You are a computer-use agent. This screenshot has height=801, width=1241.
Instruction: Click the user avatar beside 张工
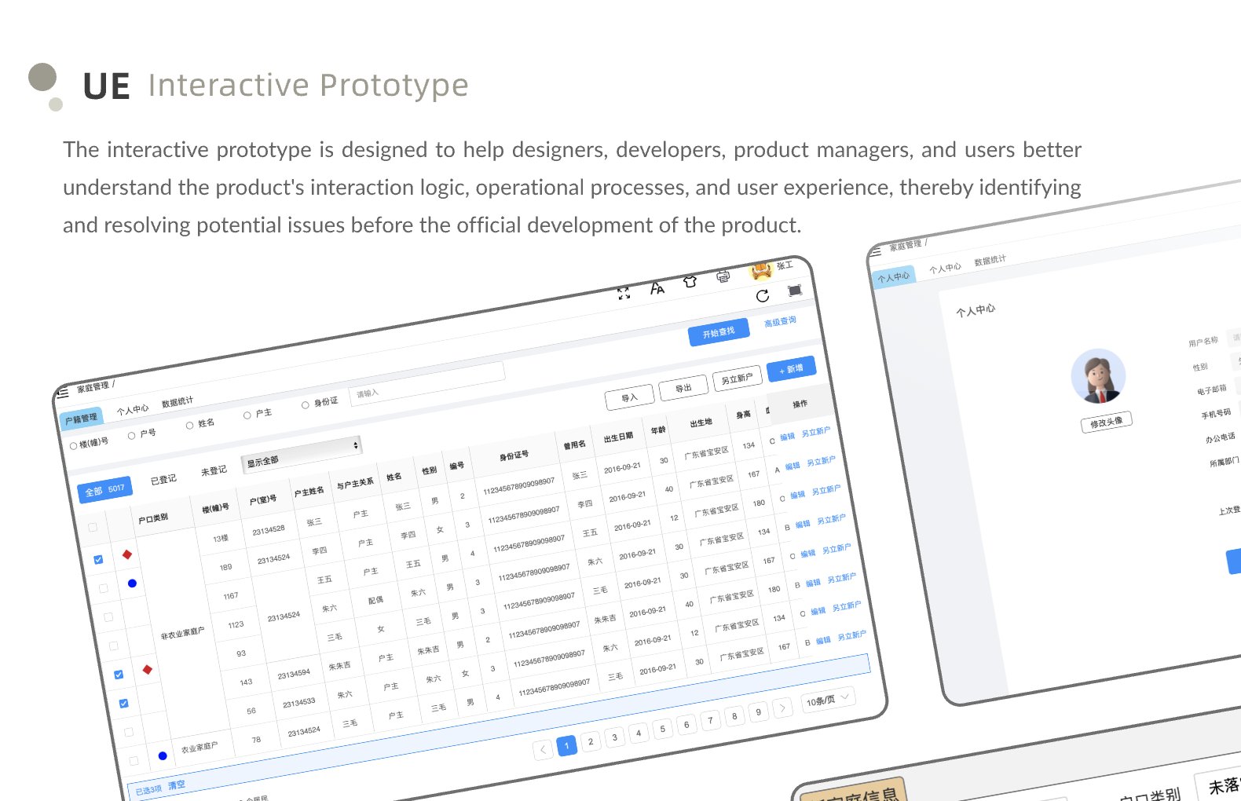pos(761,271)
